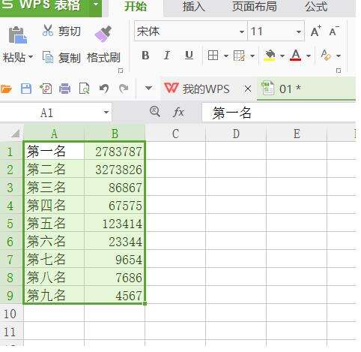Click the Open folder icon
The width and height of the screenshot is (361, 352).
pyautogui.click(x=6, y=89)
